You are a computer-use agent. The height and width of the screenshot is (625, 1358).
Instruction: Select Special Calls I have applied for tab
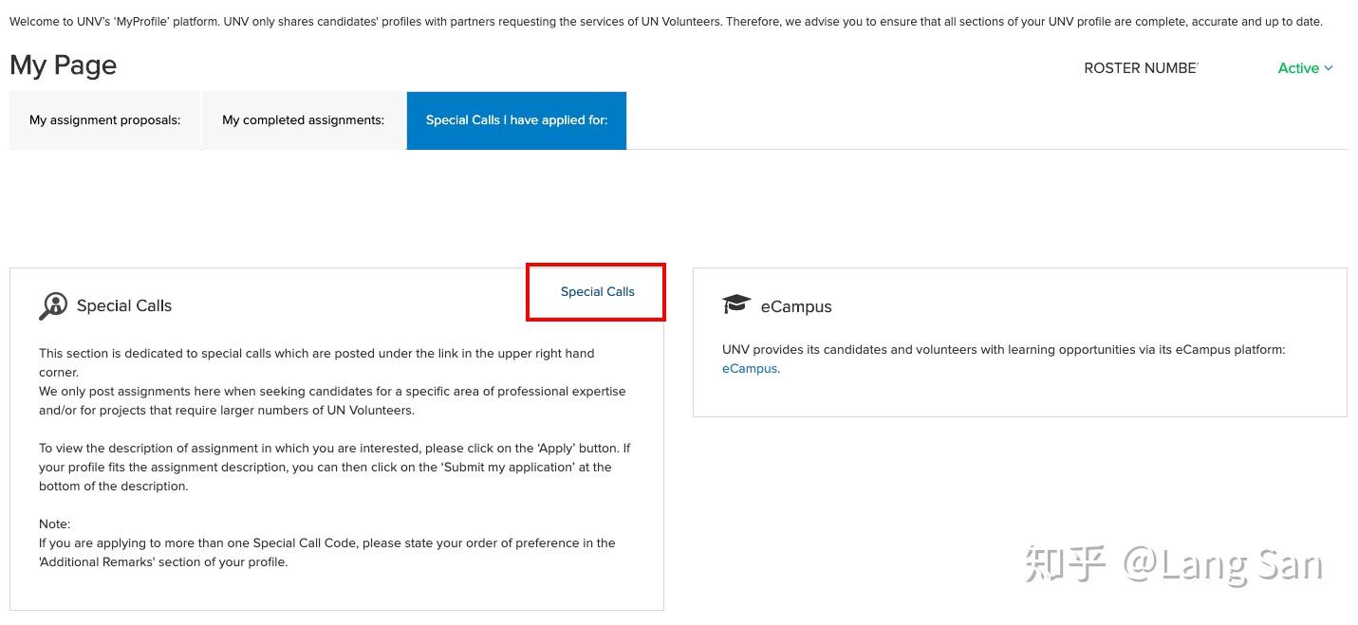coord(516,120)
